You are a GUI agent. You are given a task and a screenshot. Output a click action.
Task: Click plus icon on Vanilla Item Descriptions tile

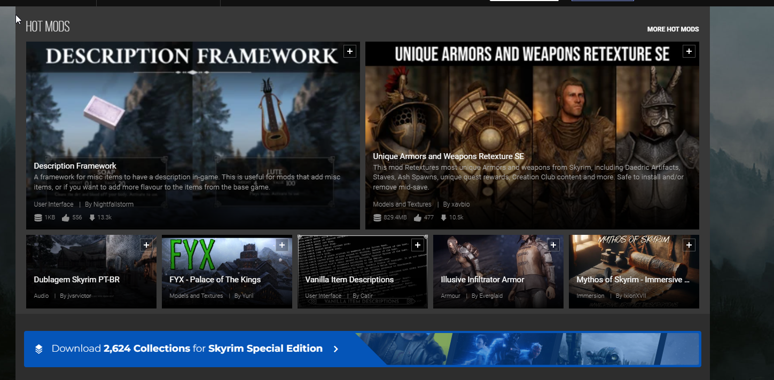coord(418,244)
